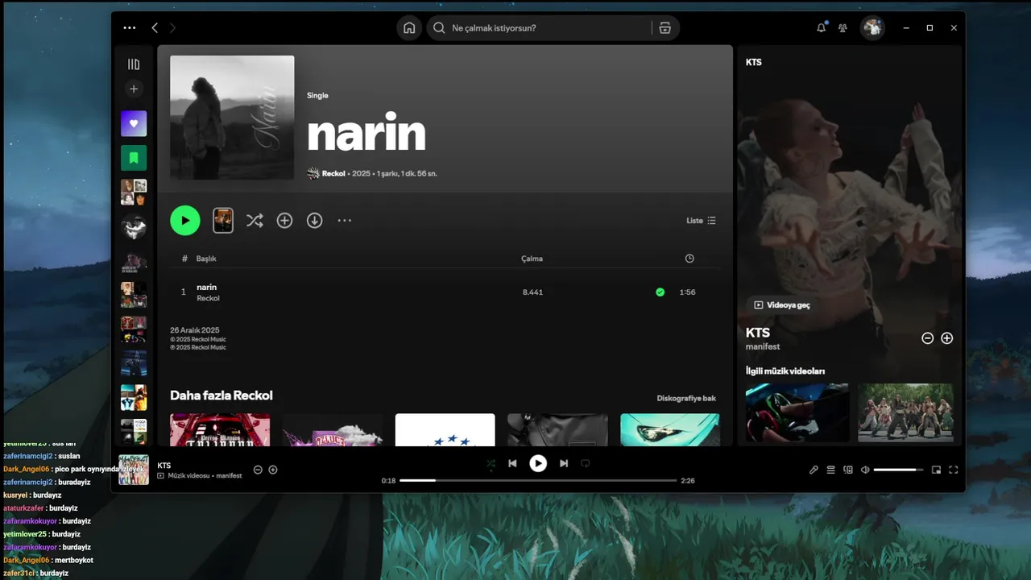Image resolution: width=1031 pixels, height=580 pixels.
Task: Seek on the song progress bar
Action: click(x=538, y=480)
